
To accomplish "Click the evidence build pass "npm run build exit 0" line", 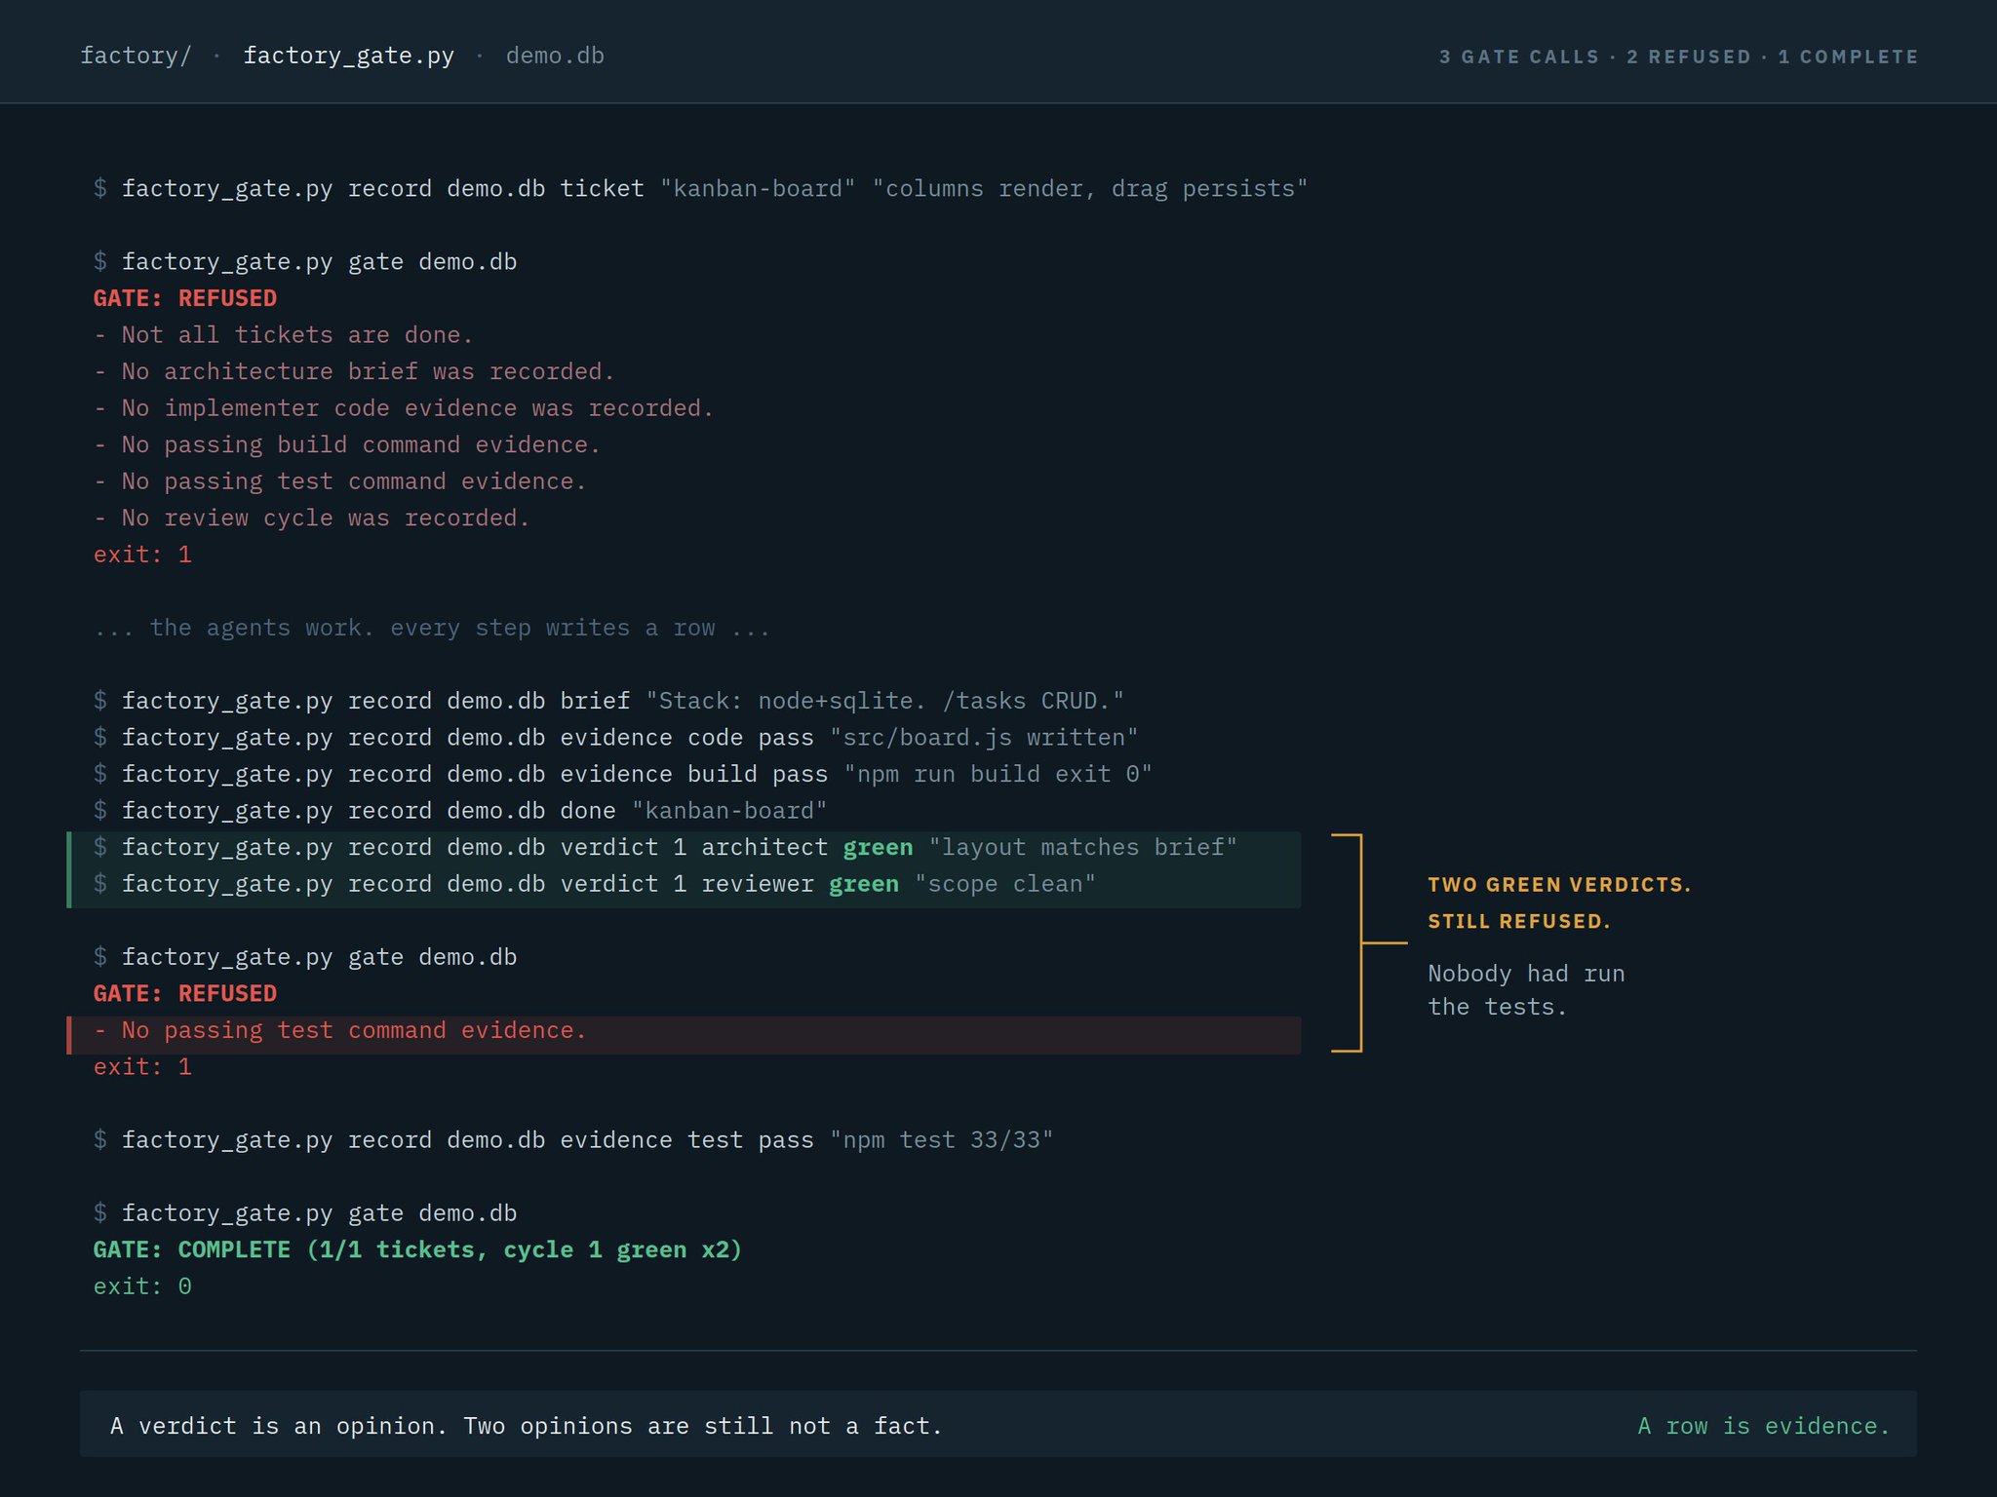I will [623, 774].
